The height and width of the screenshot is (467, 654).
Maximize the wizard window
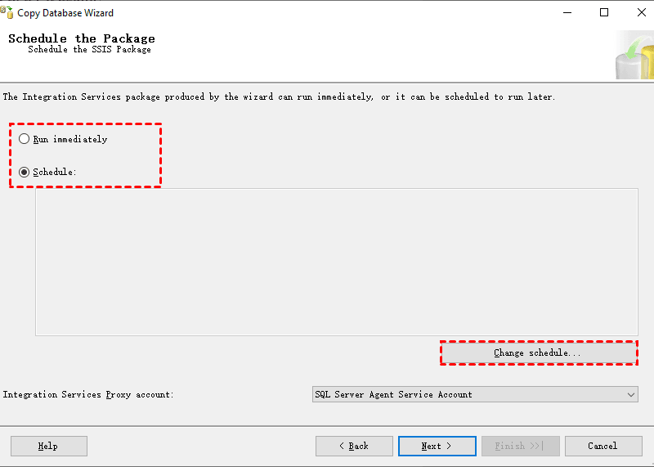pos(604,12)
